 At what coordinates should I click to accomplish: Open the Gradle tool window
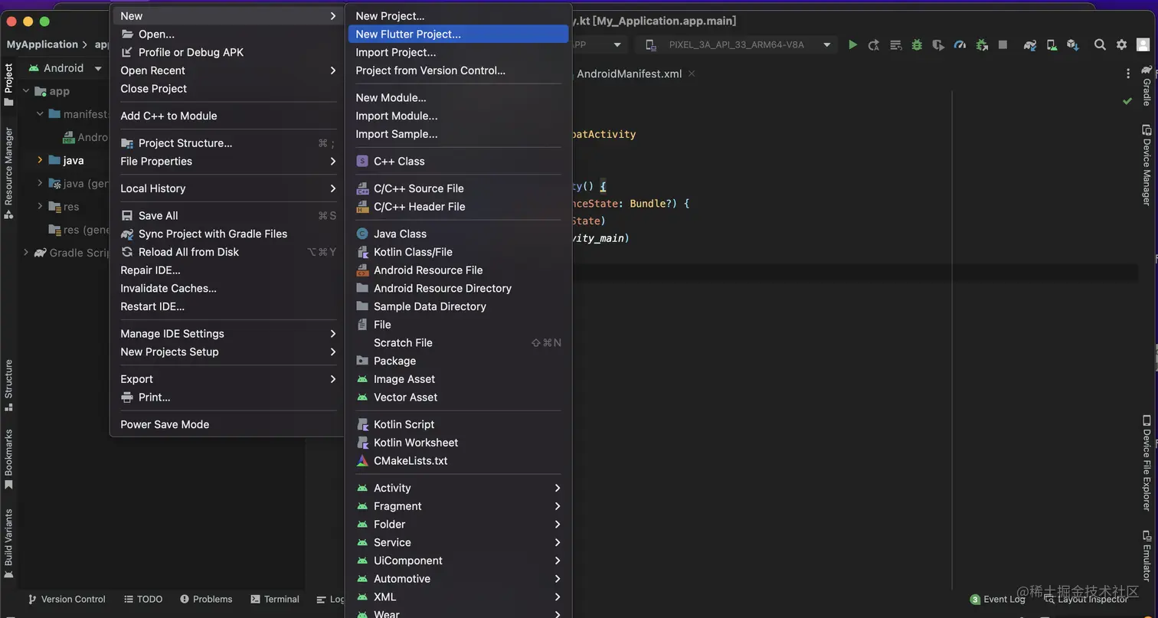coord(1147,86)
